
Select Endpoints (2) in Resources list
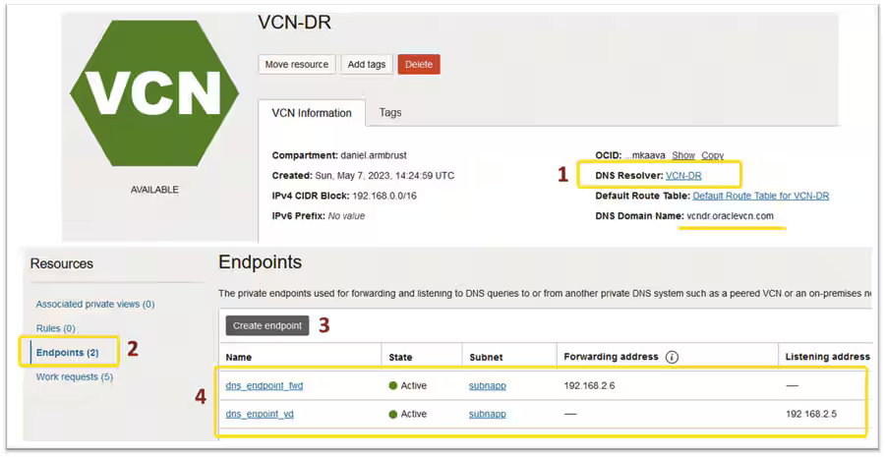click(68, 353)
